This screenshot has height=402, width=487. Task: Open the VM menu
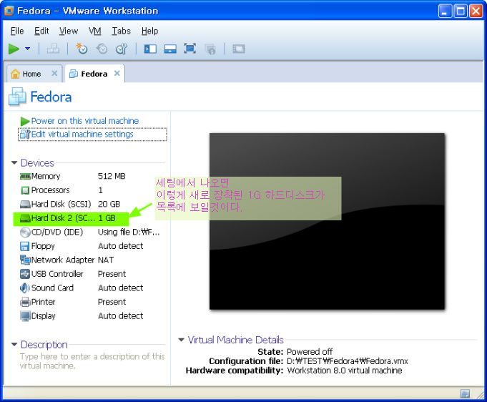coord(94,31)
